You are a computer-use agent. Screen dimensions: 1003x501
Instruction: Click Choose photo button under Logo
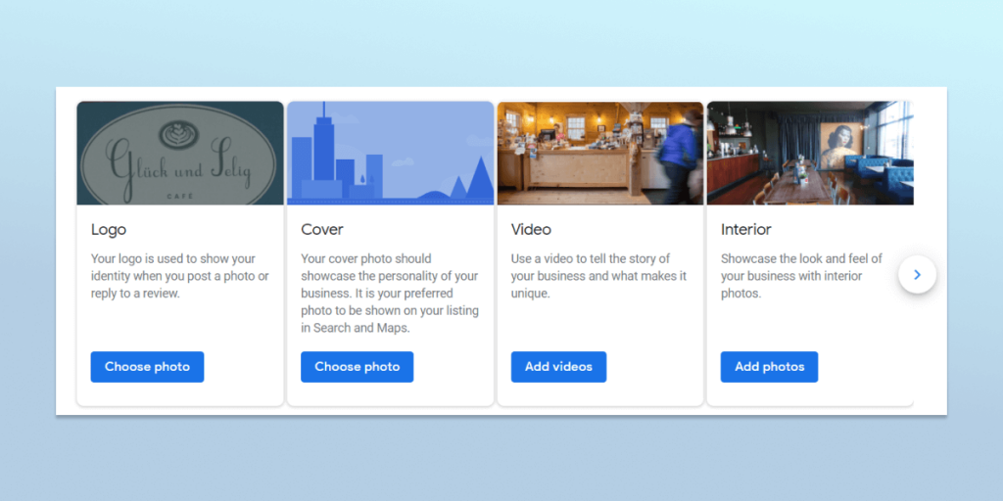click(x=147, y=367)
